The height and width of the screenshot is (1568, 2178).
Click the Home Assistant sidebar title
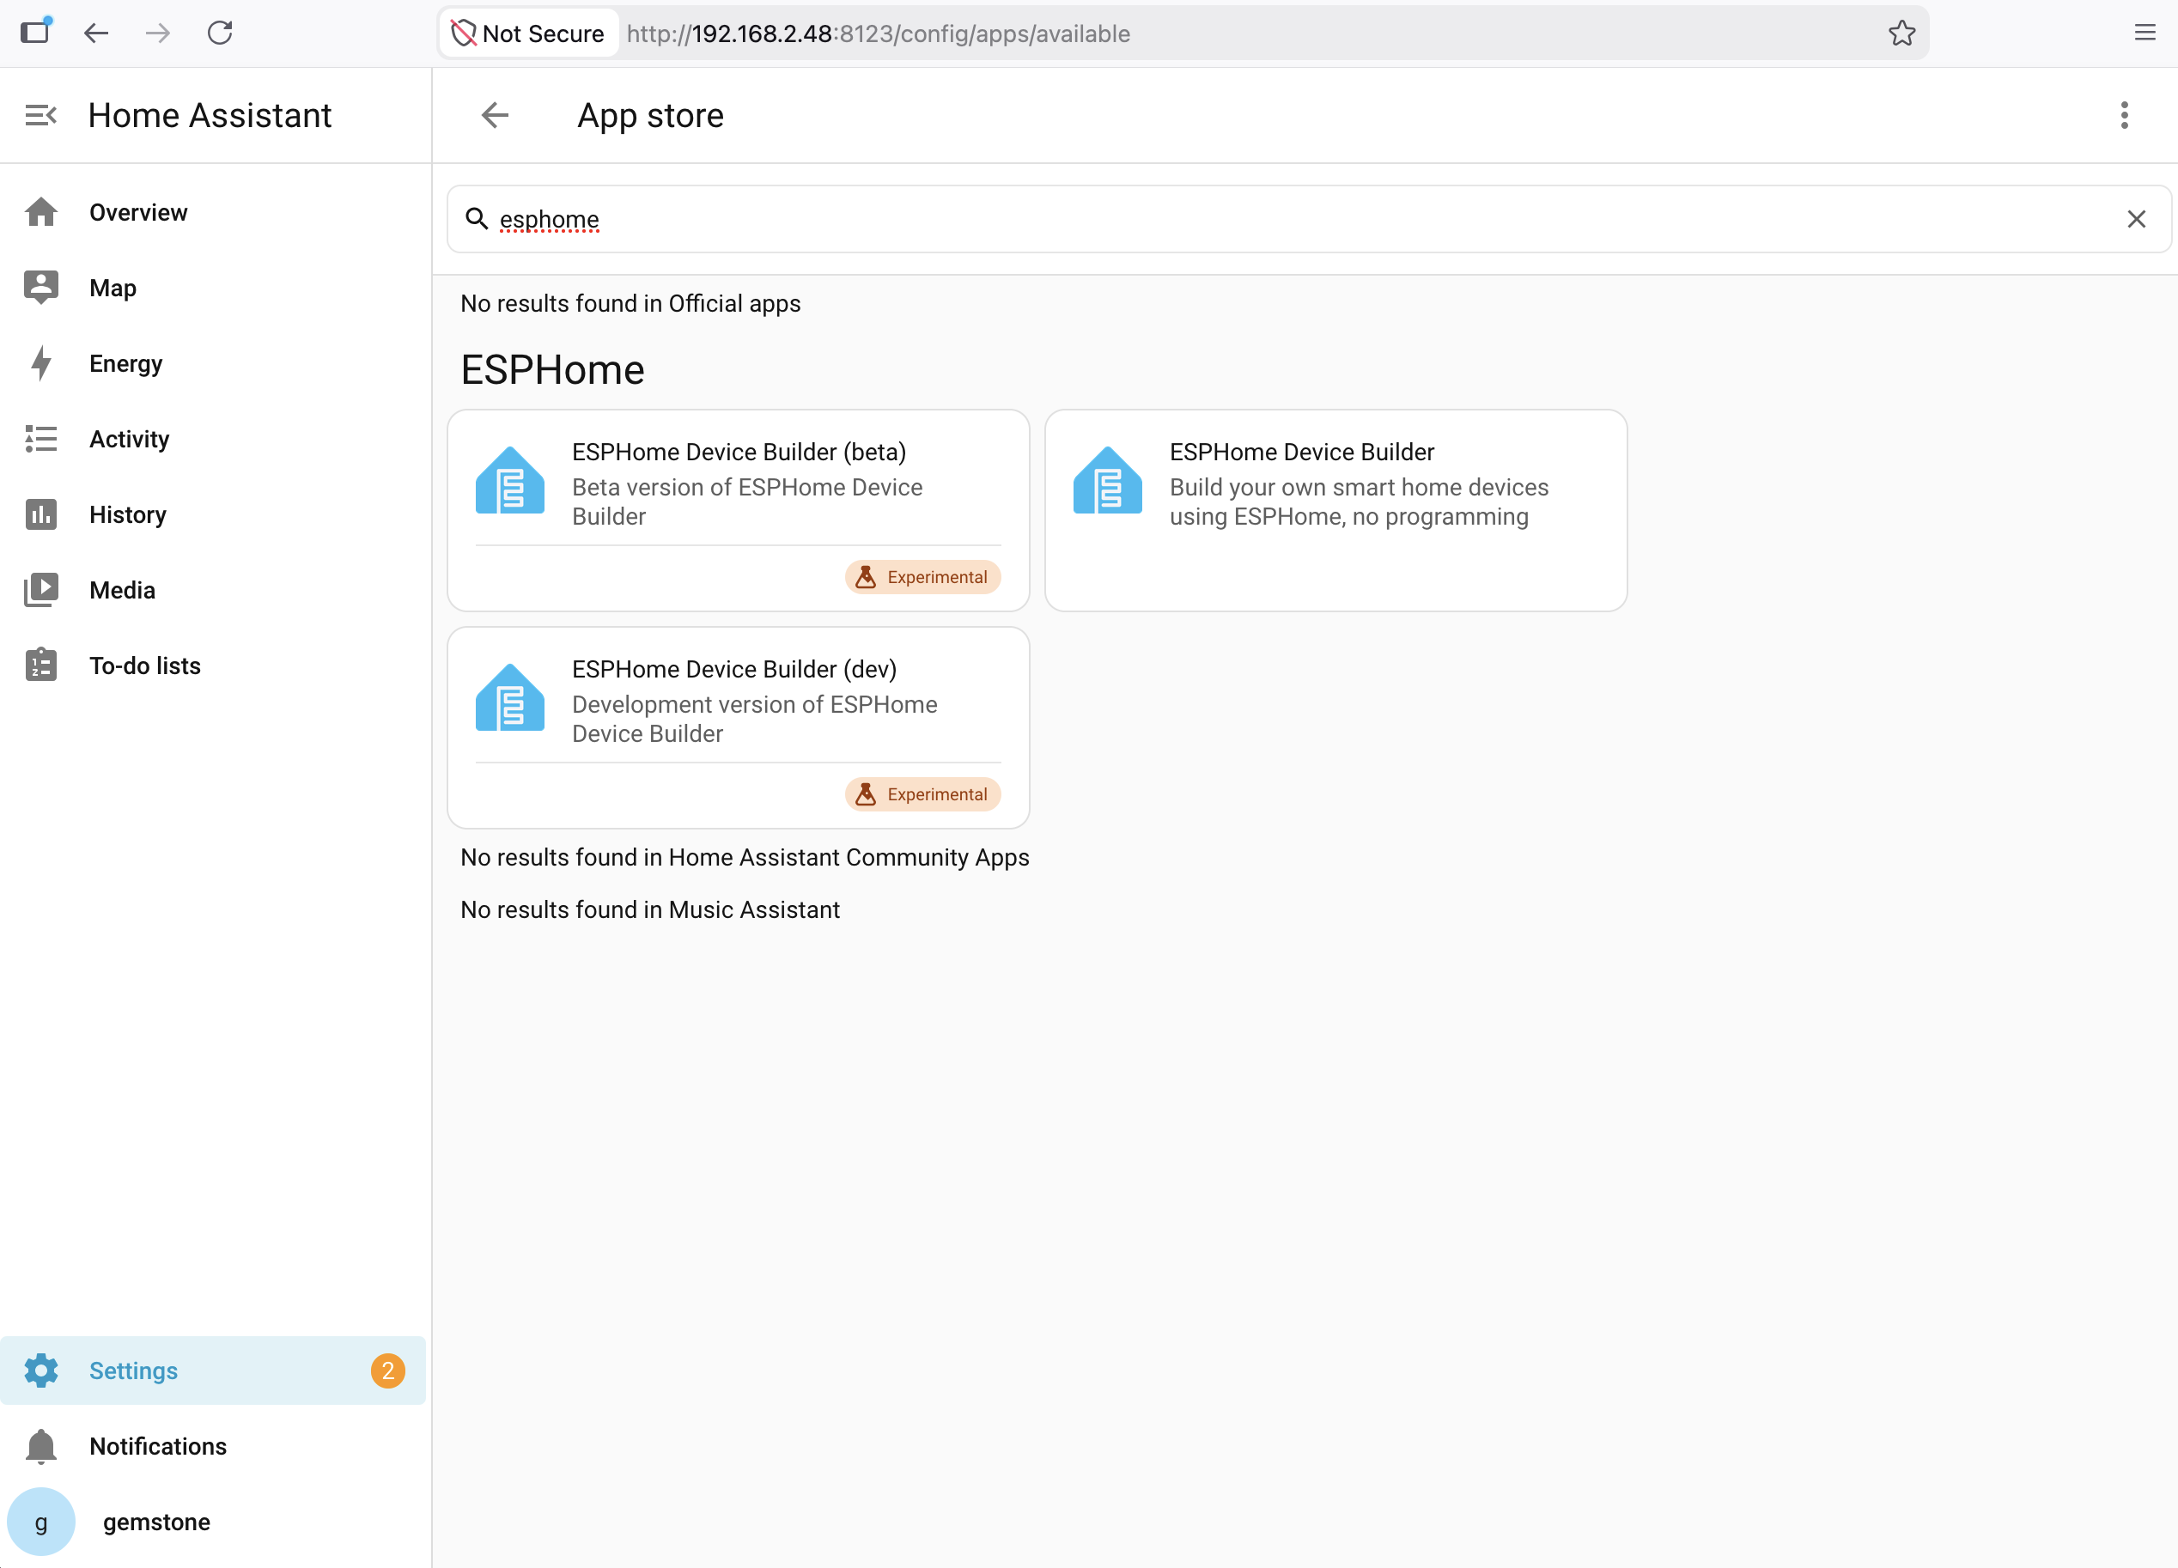coord(210,115)
